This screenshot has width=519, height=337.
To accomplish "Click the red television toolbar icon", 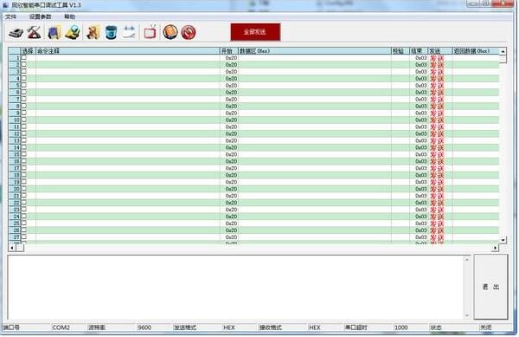I will tap(150, 32).
